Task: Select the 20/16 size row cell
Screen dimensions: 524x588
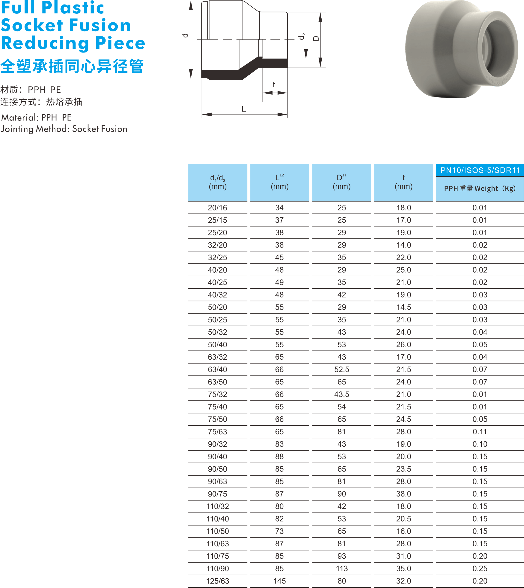Action: pyautogui.click(x=218, y=208)
